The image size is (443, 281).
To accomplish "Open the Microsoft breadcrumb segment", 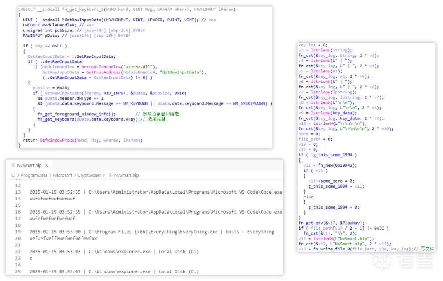I will click(x=62, y=175).
